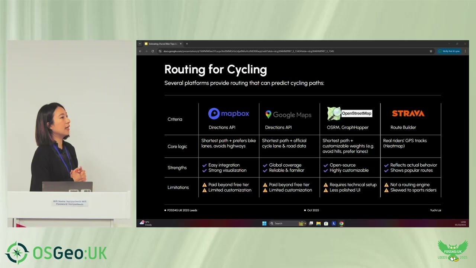Click the Chrome icon on the taskbar
The width and height of the screenshot is (476, 268).
(341, 223)
